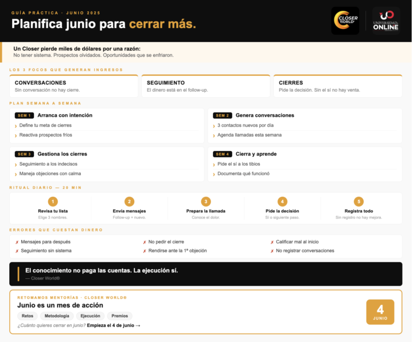The width and height of the screenshot is (413, 342).
Task: Click the RETOMAMOS MENTORÍAS · CLOSER WORLD label
Action: pos(72,297)
